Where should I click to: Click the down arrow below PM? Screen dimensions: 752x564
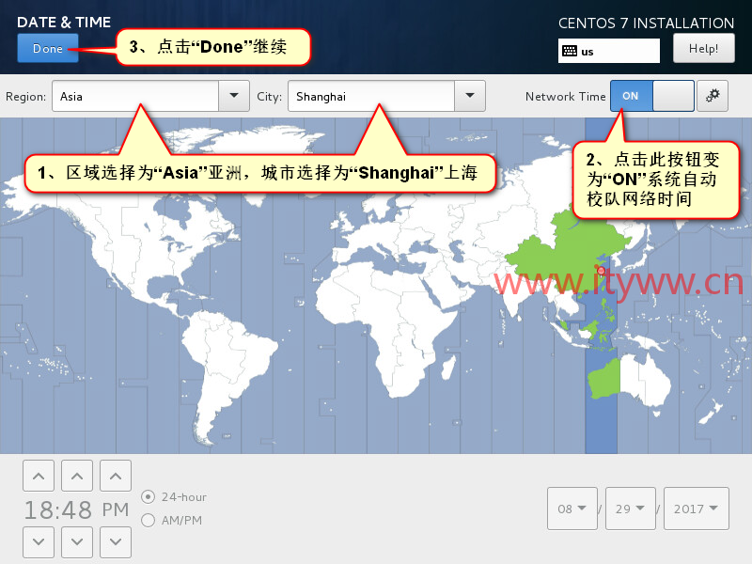click(115, 542)
